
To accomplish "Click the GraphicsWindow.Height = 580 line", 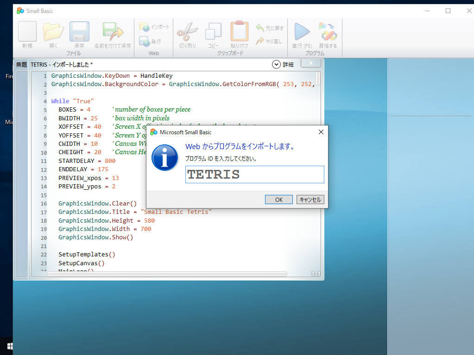I will (x=107, y=221).
